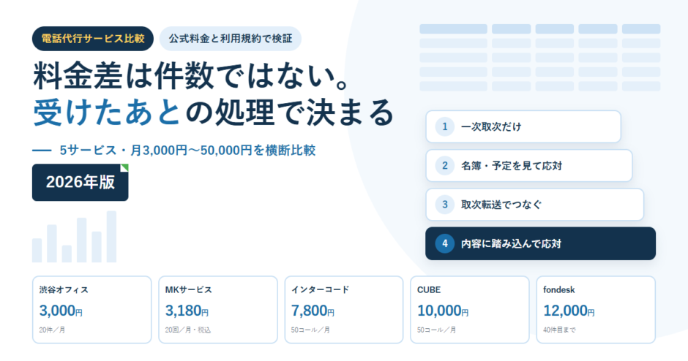Click the green corner fold on 2026年版 badge

pos(125,167)
